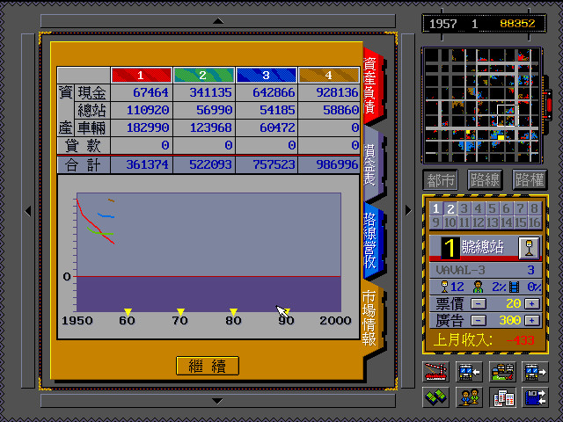Click the large yellow 1 terminal number
Image resolution: width=563 pixels, height=422 pixels.
pos(450,248)
